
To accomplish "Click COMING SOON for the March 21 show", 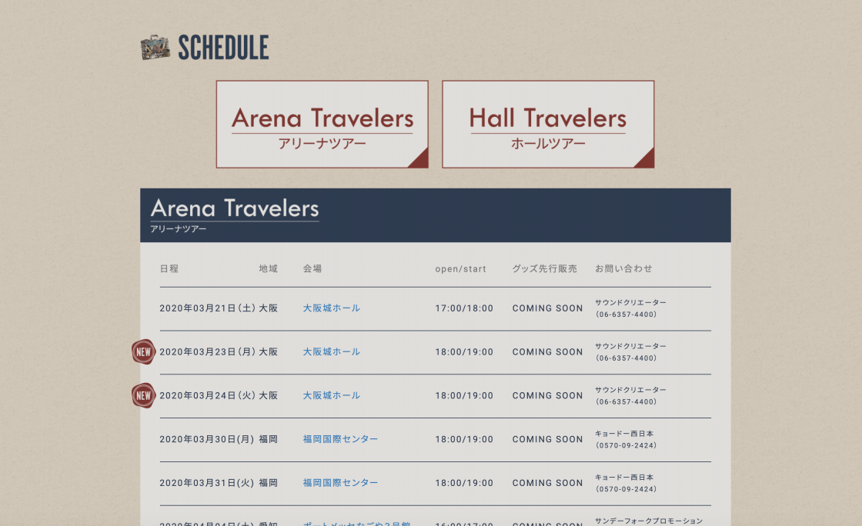I will pyautogui.click(x=547, y=308).
